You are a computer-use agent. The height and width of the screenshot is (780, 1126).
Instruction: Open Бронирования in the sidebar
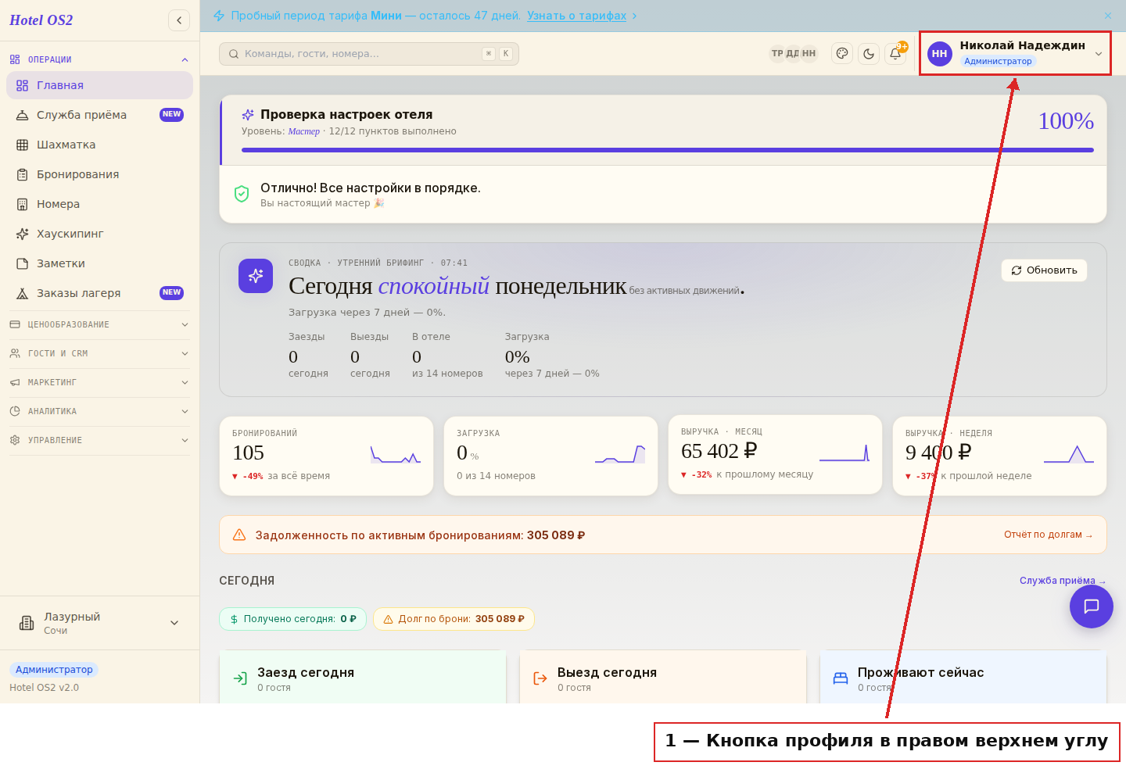tap(99, 174)
